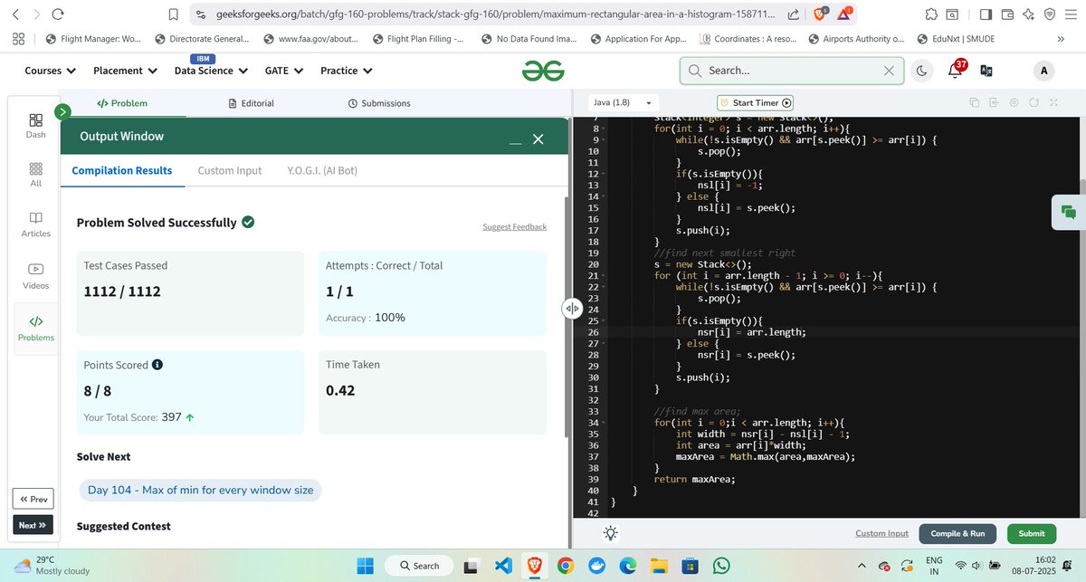This screenshot has width=1086, height=582.
Task: Show hidden system tray icons chevron
Action: 862,566
